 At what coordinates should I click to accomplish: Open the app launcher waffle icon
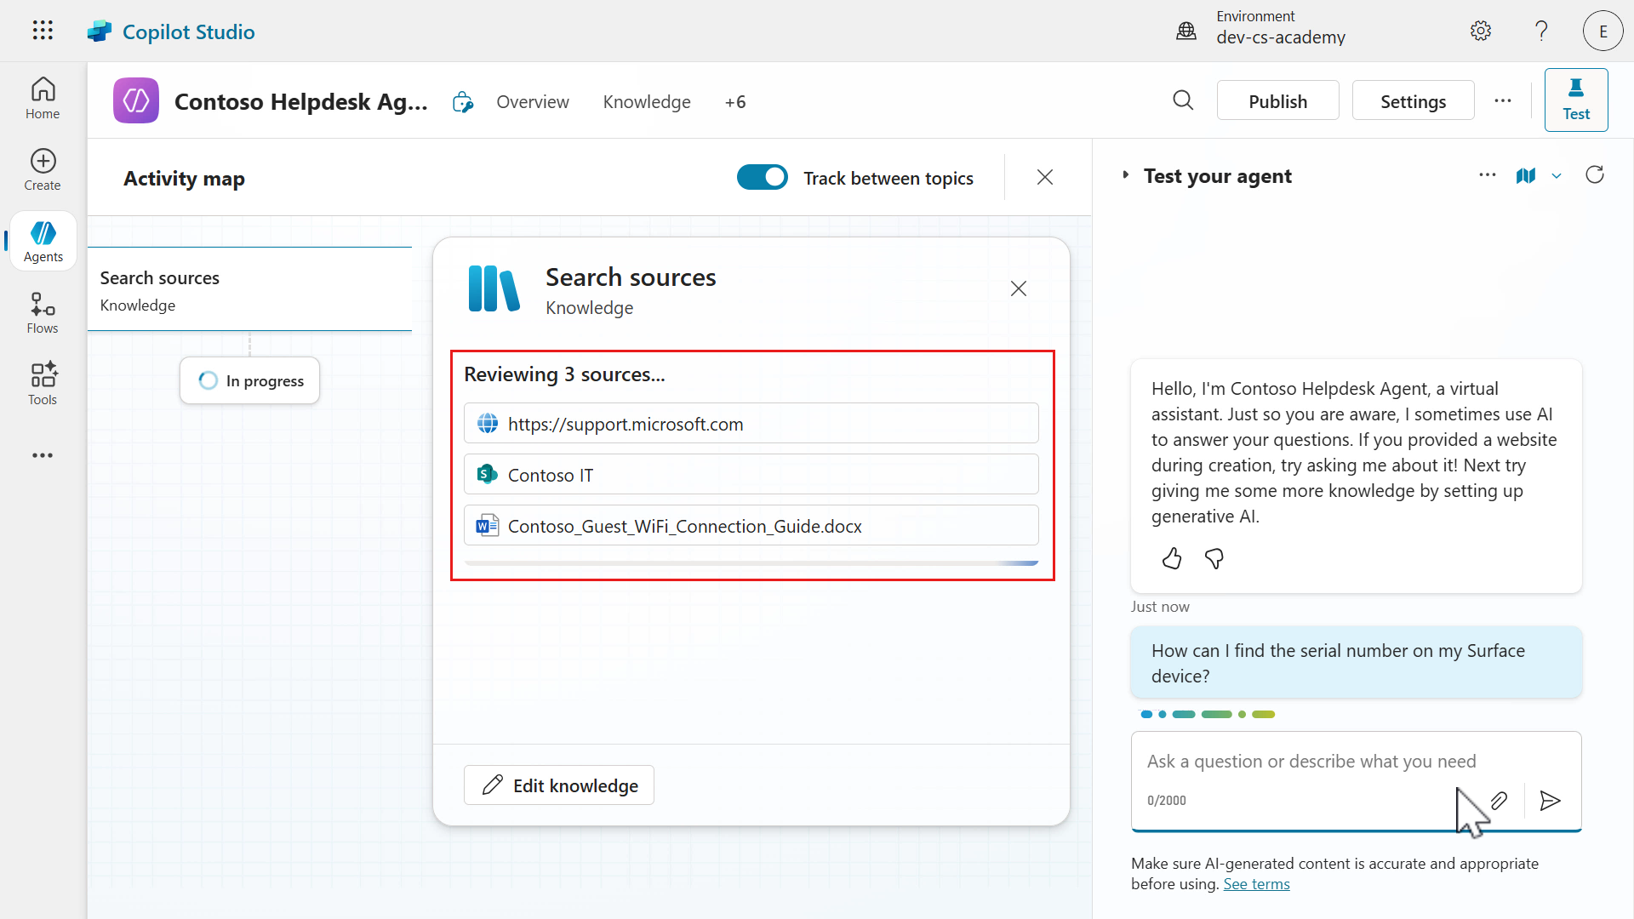click(43, 31)
